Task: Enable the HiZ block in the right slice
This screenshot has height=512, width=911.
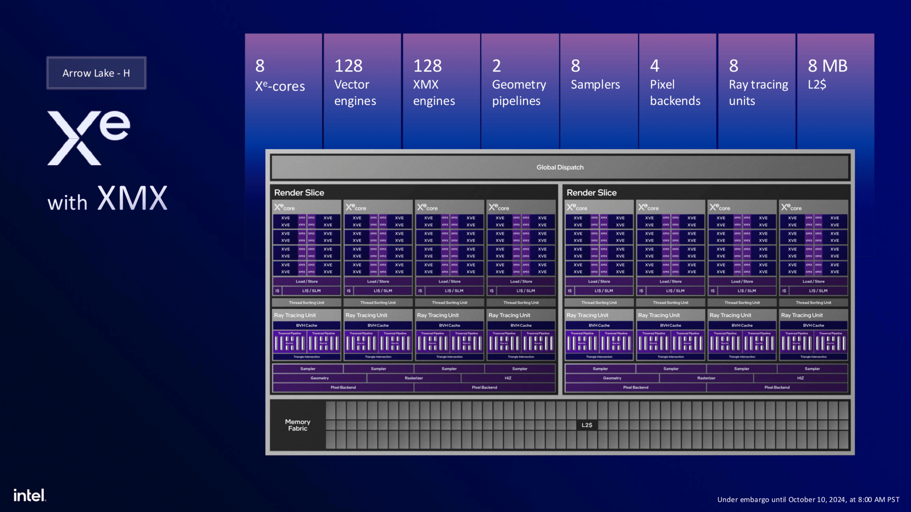Action: (800, 378)
